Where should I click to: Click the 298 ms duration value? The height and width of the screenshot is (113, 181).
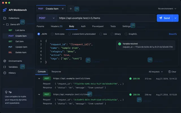[x=148, y=95]
